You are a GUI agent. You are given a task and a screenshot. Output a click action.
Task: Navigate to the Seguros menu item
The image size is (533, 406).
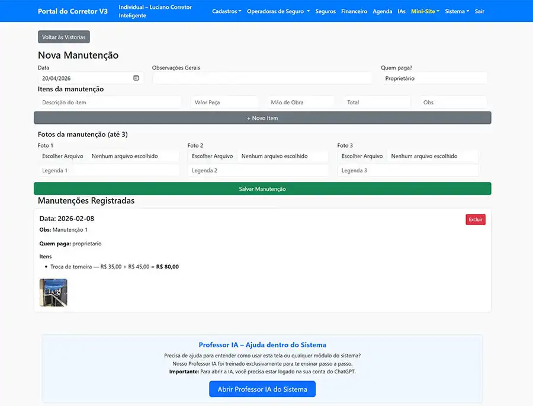pos(325,11)
